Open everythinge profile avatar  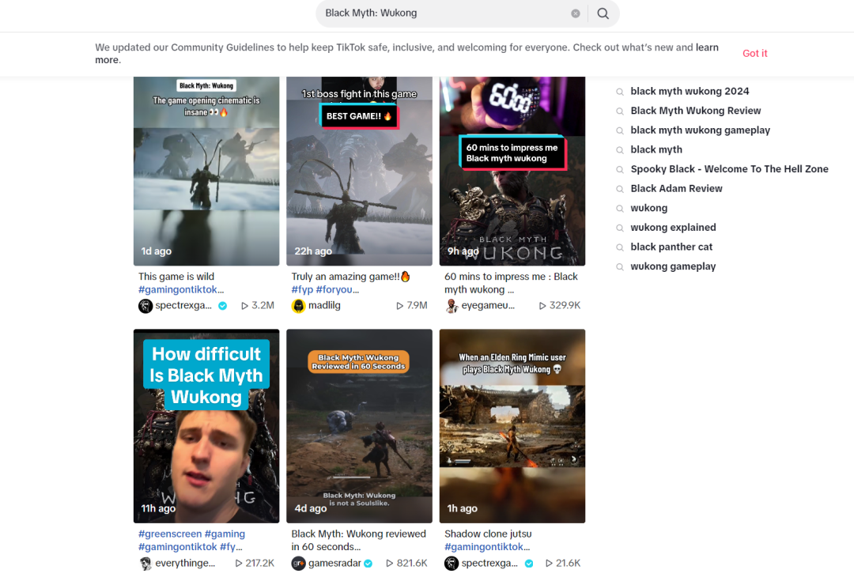145,564
